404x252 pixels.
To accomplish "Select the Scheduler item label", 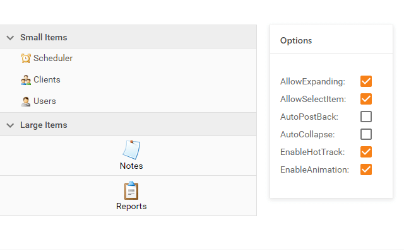I will point(53,59).
